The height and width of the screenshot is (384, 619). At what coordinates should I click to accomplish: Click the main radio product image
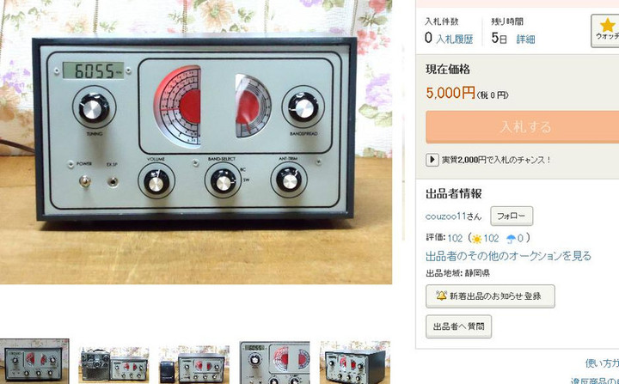[x=196, y=142]
